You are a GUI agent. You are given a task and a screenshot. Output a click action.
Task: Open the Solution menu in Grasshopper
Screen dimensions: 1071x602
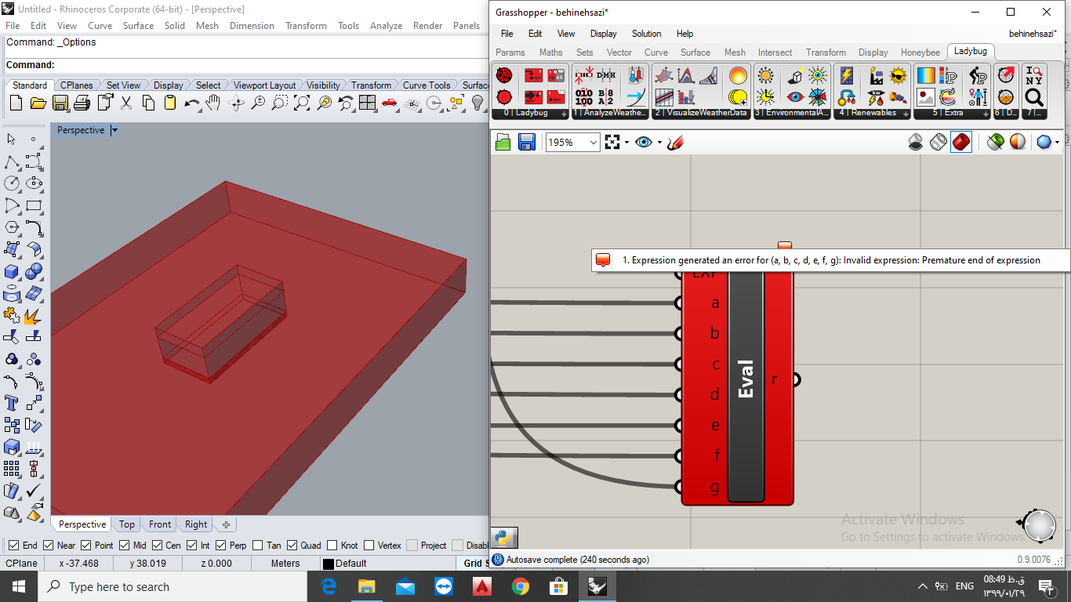pos(647,34)
